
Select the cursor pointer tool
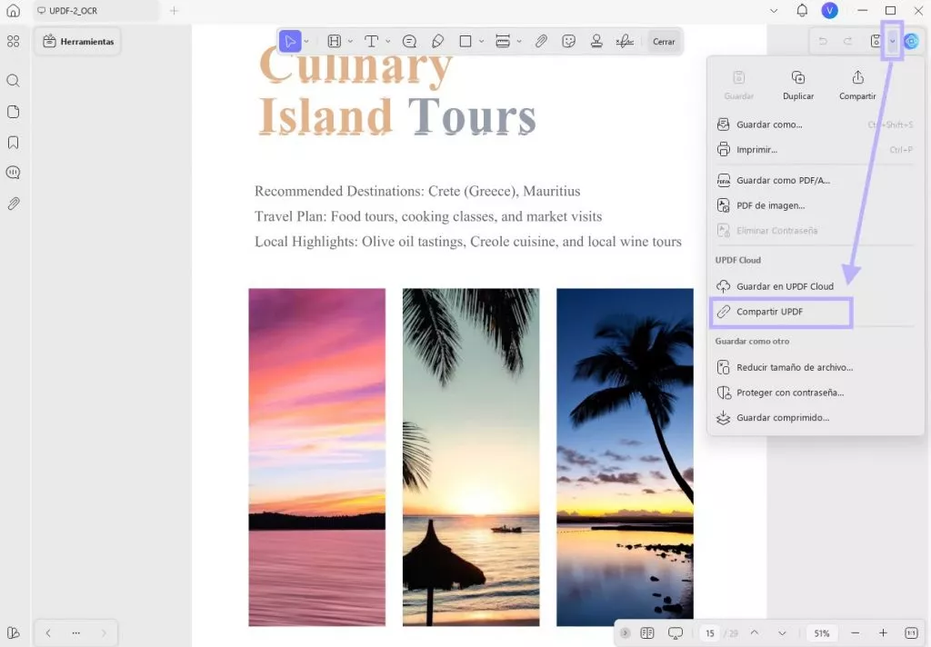click(290, 42)
